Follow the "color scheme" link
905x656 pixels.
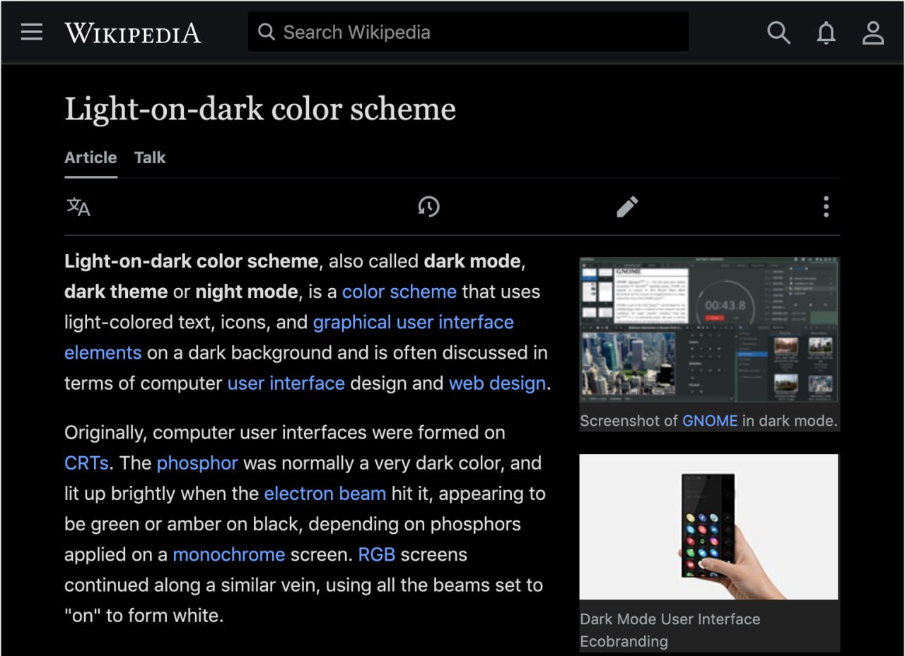[399, 292]
